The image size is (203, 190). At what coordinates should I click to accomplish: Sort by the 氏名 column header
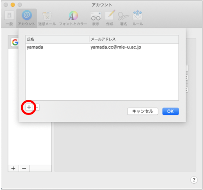pos(58,39)
